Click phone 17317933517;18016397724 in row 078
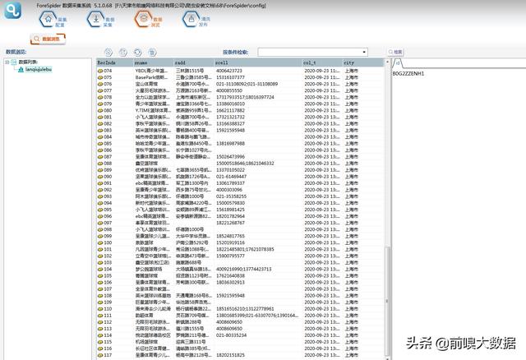 pos(245,97)
